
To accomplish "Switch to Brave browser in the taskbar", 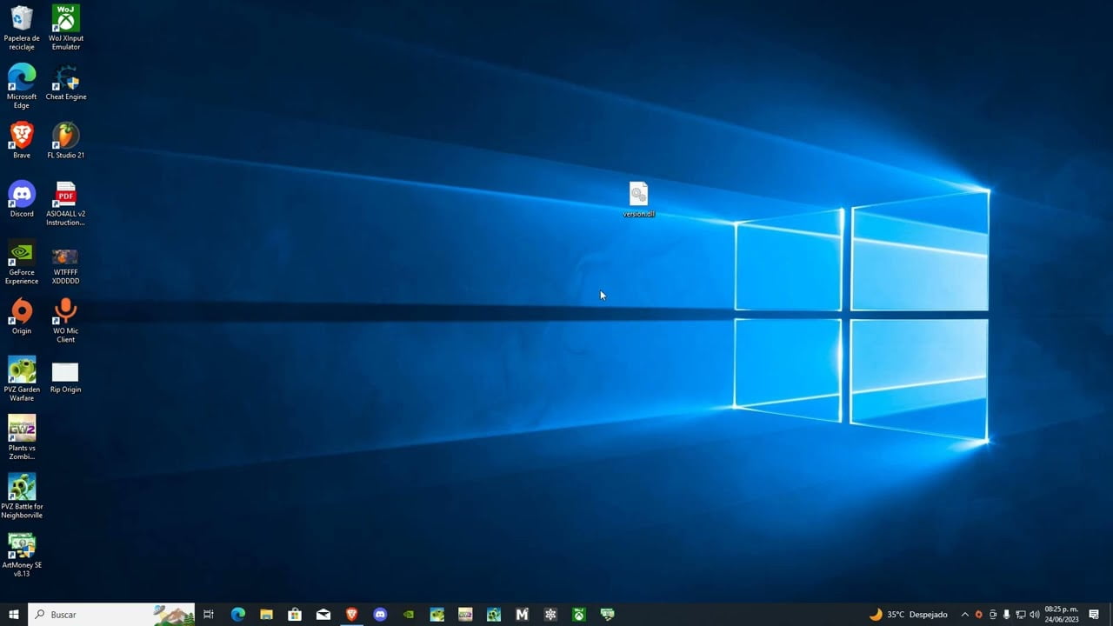I will 351,615.
